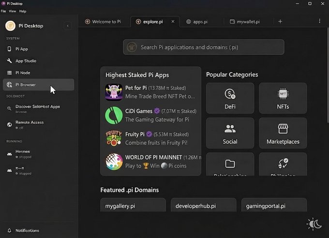Open the Marketplaces category

tap(283, 133)
